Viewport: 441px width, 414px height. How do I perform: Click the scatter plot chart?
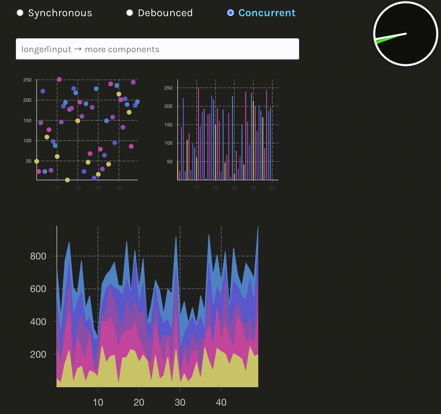[87, 129]
